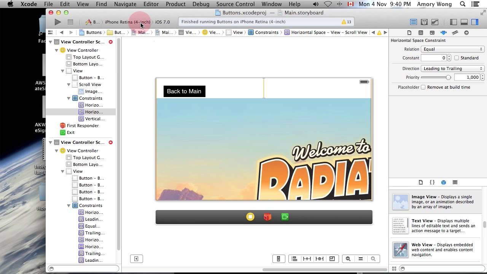Hide the document outline

pyautogui.click(x=136, y=259)
